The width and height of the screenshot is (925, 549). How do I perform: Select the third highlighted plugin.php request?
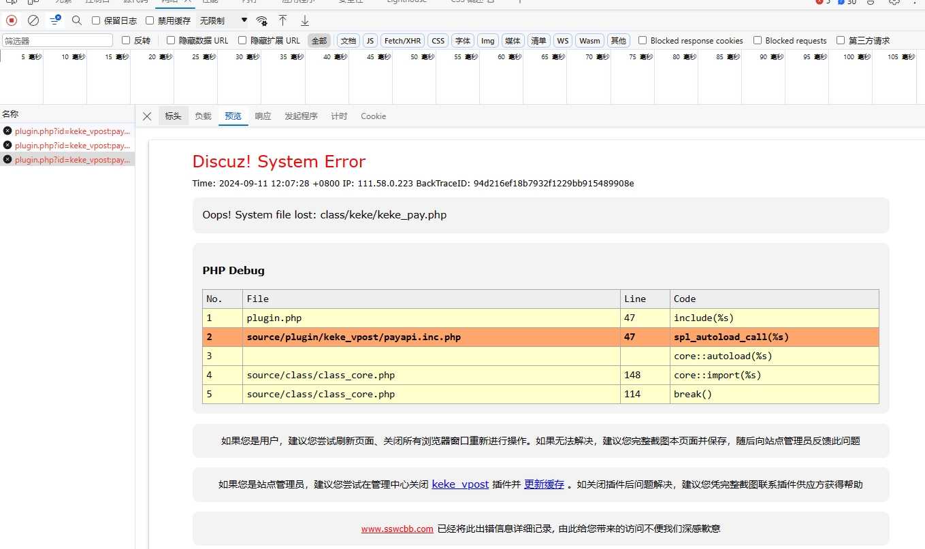click(x=67, y=159)
